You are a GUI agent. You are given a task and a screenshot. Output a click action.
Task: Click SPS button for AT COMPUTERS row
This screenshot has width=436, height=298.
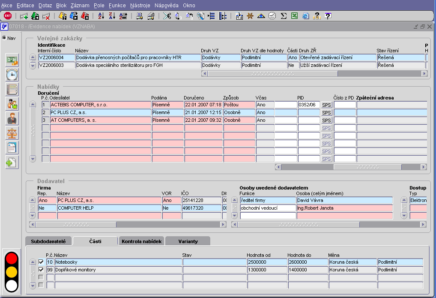[x=327, y=120]
